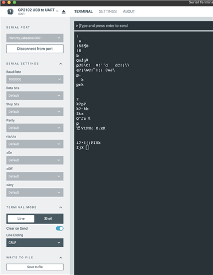Image resolution: width=213 pixels, height=275 pixels.
Task: Click the 'prk' line in terminal output
Action: pyautogui.click(x=80, y=85)
